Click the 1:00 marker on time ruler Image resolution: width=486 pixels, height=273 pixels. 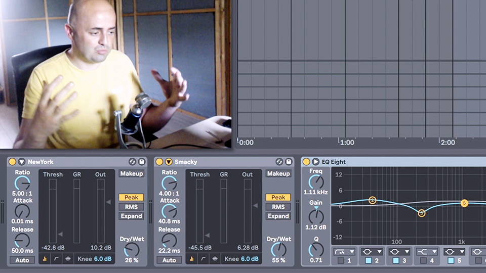coord(347,143)
